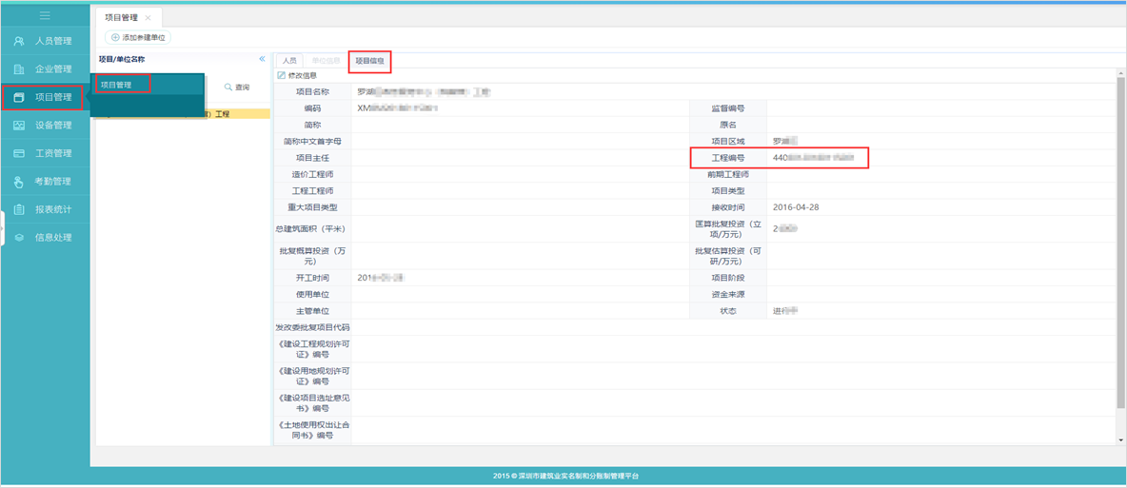1127x488 pixels.
Task: Open 人员管理 in the sidebar
Action: tap(52, 41)
